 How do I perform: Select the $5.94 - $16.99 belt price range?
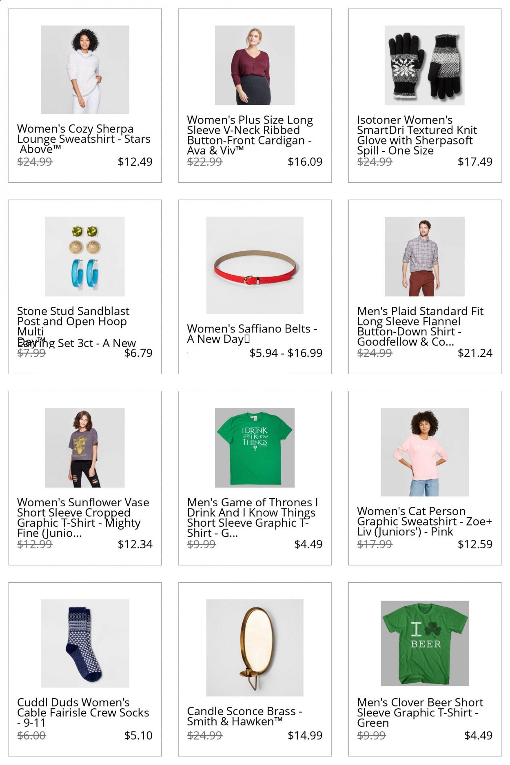(286, 353)
